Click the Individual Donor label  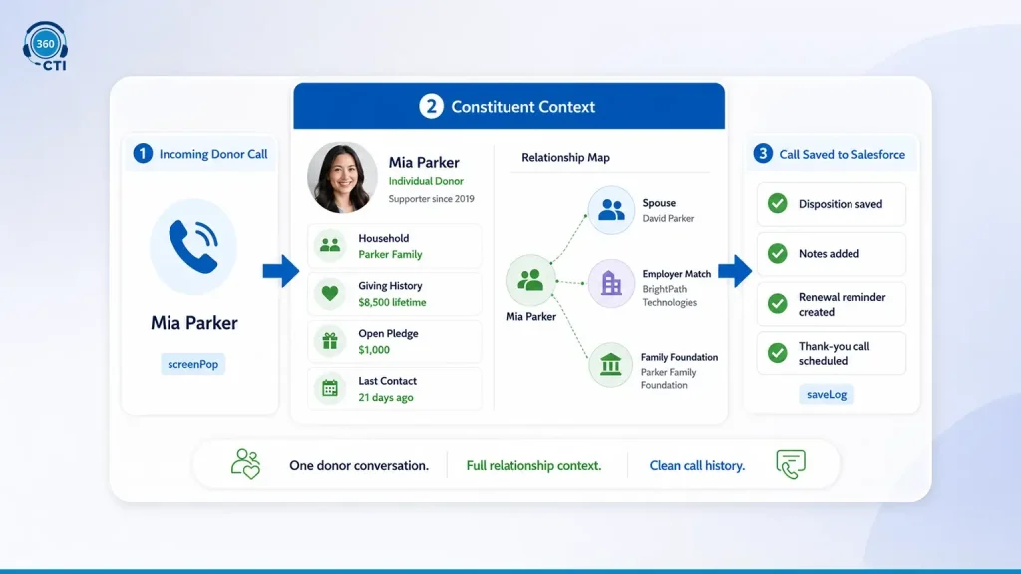426,181
